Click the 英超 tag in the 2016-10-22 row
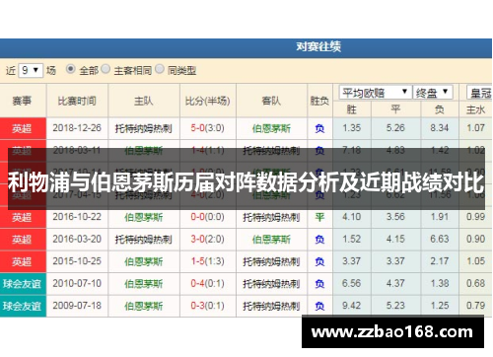493x357 pixels. coord(22,217)
